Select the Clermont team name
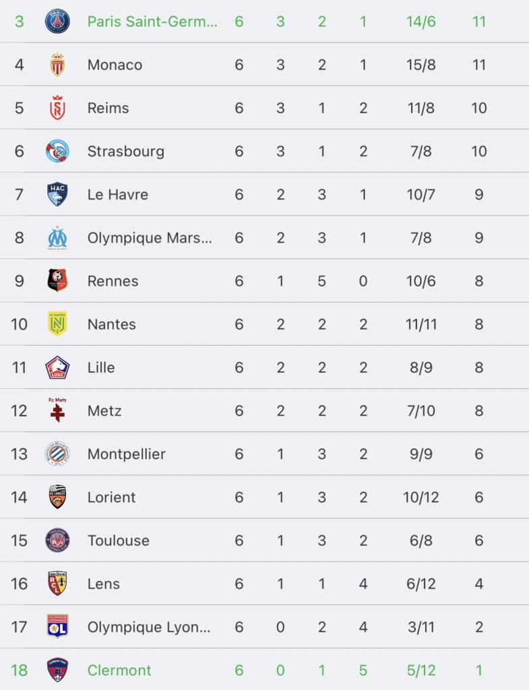Screen dimensions: 529x690 119,670
